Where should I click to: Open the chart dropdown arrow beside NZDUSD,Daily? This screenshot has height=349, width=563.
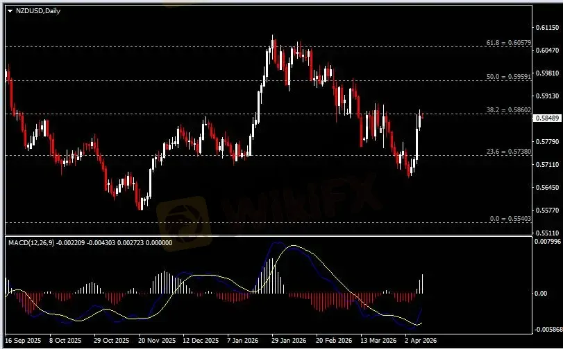(x=10, y=11)
